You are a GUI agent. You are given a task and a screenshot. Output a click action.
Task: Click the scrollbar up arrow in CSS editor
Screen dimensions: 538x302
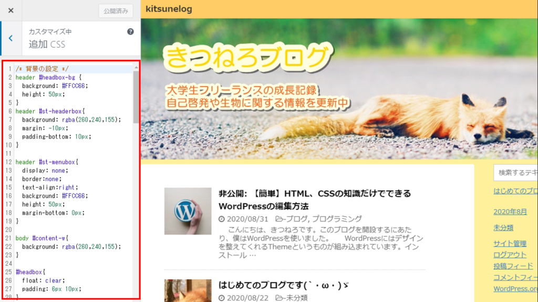pyautogui.click(x=136, y=68)
